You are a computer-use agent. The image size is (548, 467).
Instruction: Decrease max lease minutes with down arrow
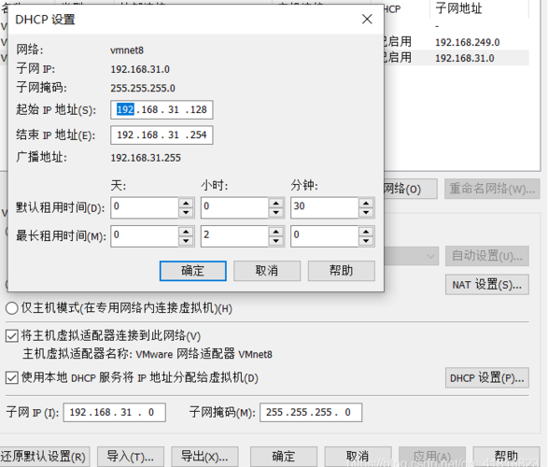[x=366, y=241]
